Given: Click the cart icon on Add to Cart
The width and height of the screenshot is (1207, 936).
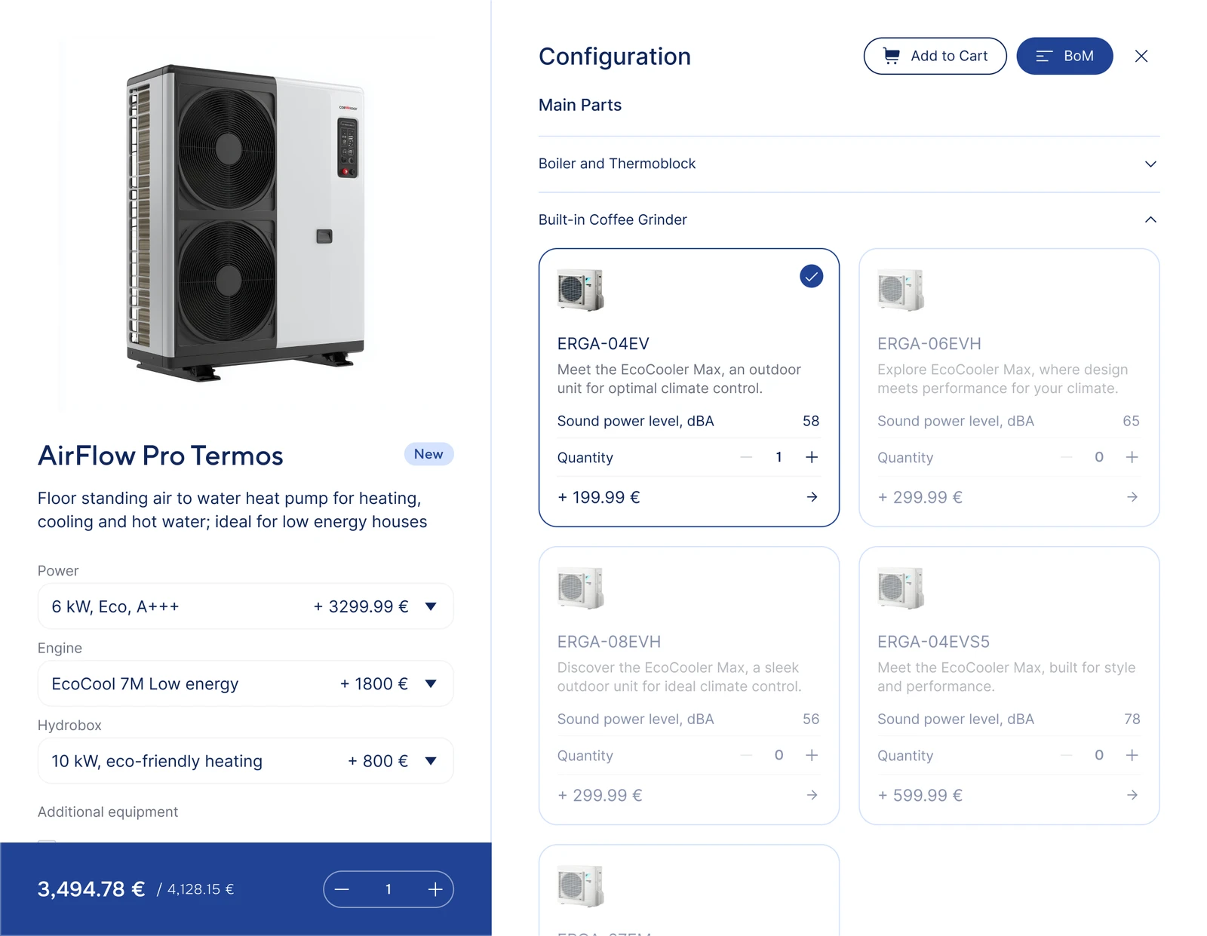Looking at the screenshot, I should click(x=892, y=56).
